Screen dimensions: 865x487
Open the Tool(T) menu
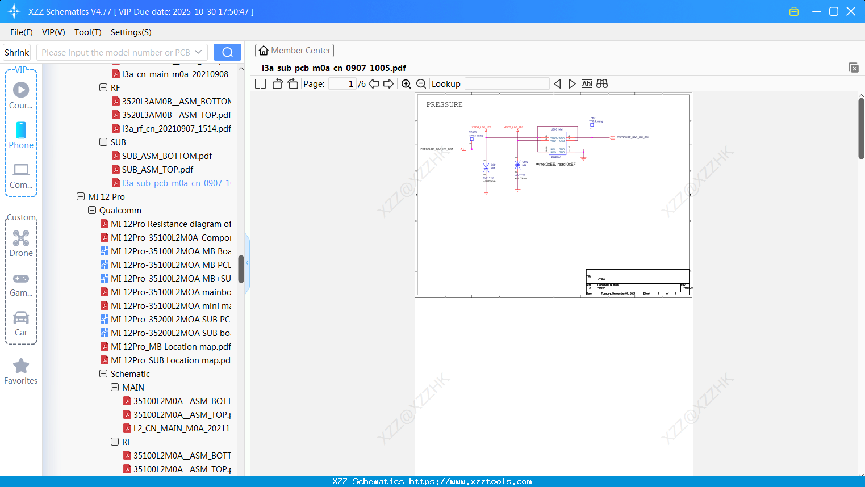pos(87,32)
